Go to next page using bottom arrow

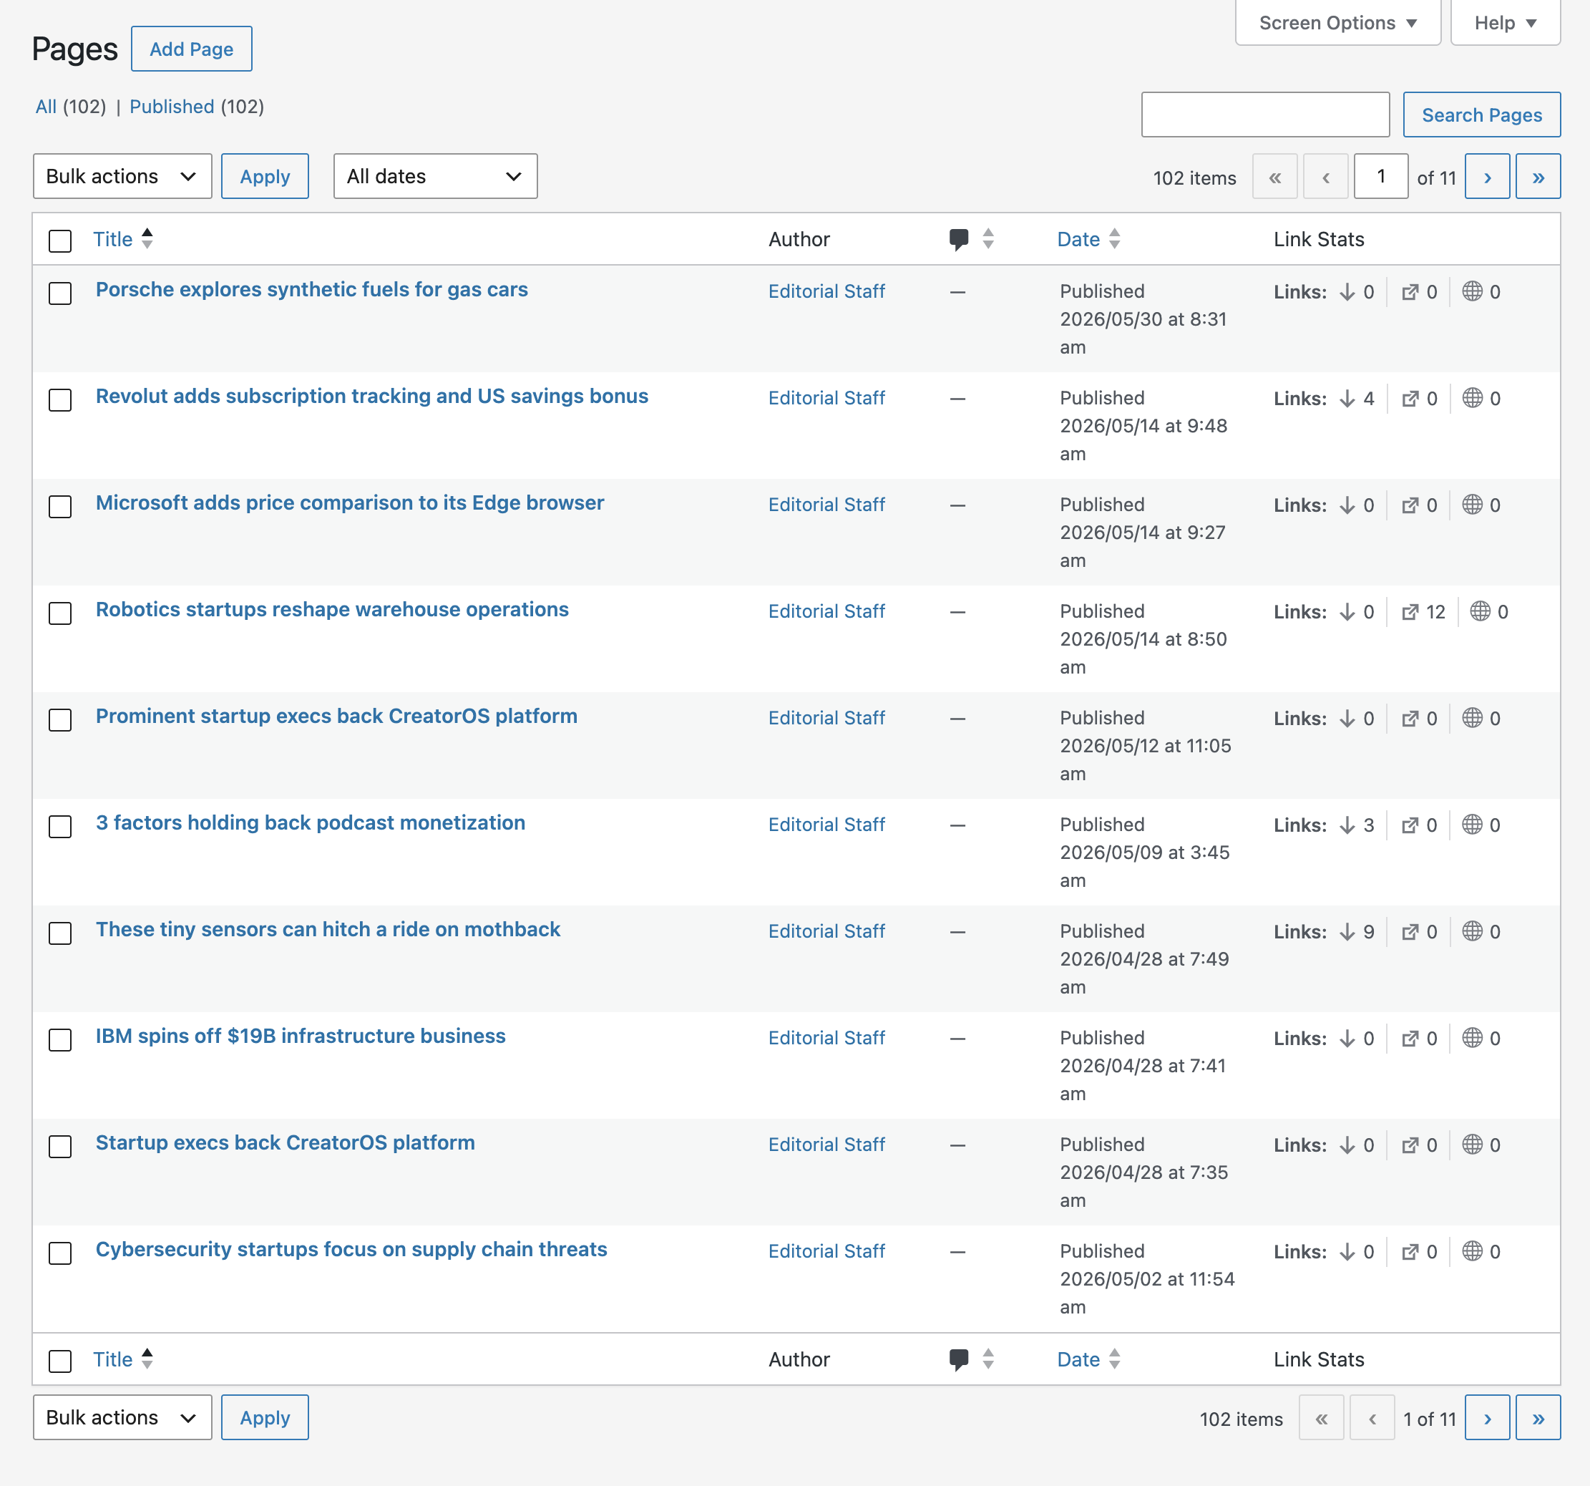click(1487, 1418)
